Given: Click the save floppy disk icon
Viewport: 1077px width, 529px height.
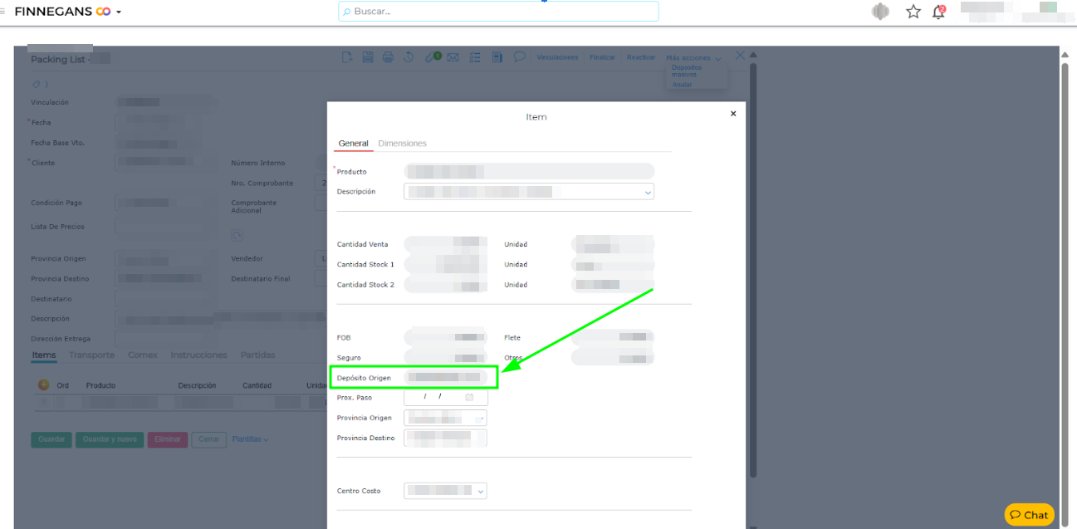Looking at the screenshot, I should pos(367,57).
